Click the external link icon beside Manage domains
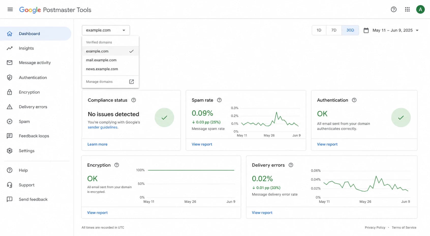This screenshot has height=236, width=430. (x=131, y=82)
